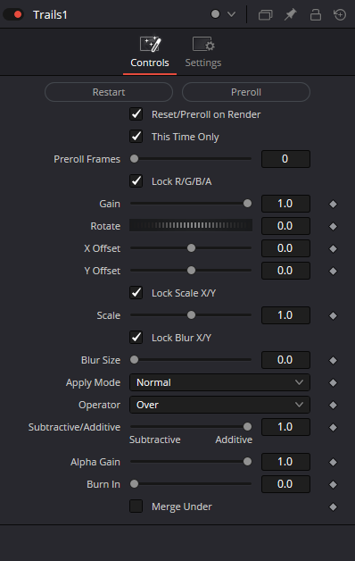Image resolution: width=355 pixels, height=561 pixels.
Task: Switch to the Controls tab
Action: click(x=150, y=53)
